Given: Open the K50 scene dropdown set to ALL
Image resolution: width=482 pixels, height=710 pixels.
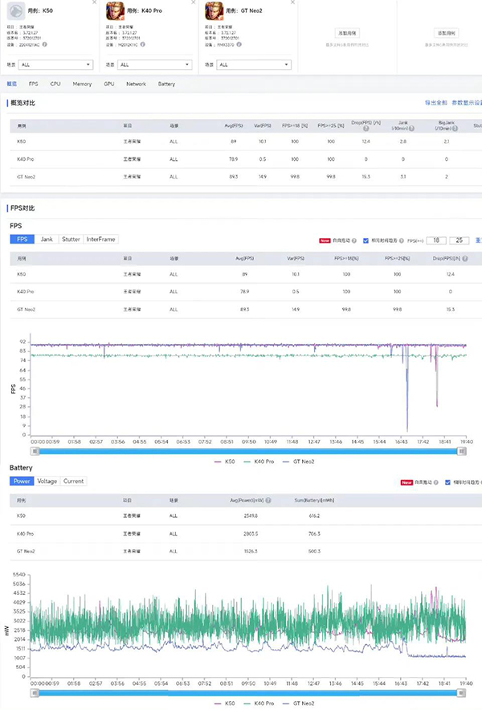Looking at the screenshot, I should (x=57, y=64).
